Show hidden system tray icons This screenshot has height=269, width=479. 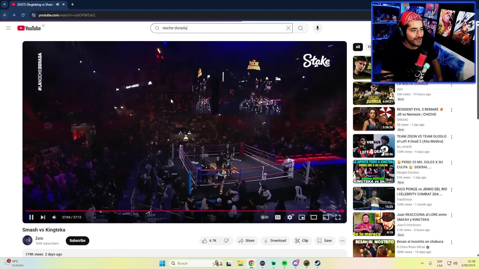pyautogui.click(x=422, y=263)
